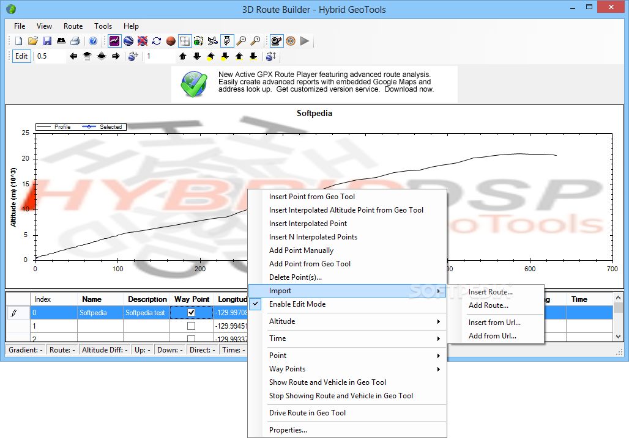The width and height of the screenshot is (629, 438).
Task: Click the black left arrow icon
Action: coord(73,56)
